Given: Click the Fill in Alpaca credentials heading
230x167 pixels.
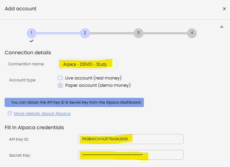Looking at the screenshot, I should [34, 128].
